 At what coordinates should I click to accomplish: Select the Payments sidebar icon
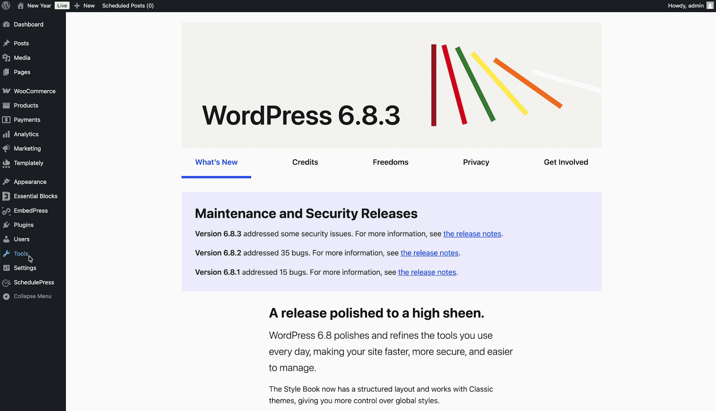[x=7, y=119]
